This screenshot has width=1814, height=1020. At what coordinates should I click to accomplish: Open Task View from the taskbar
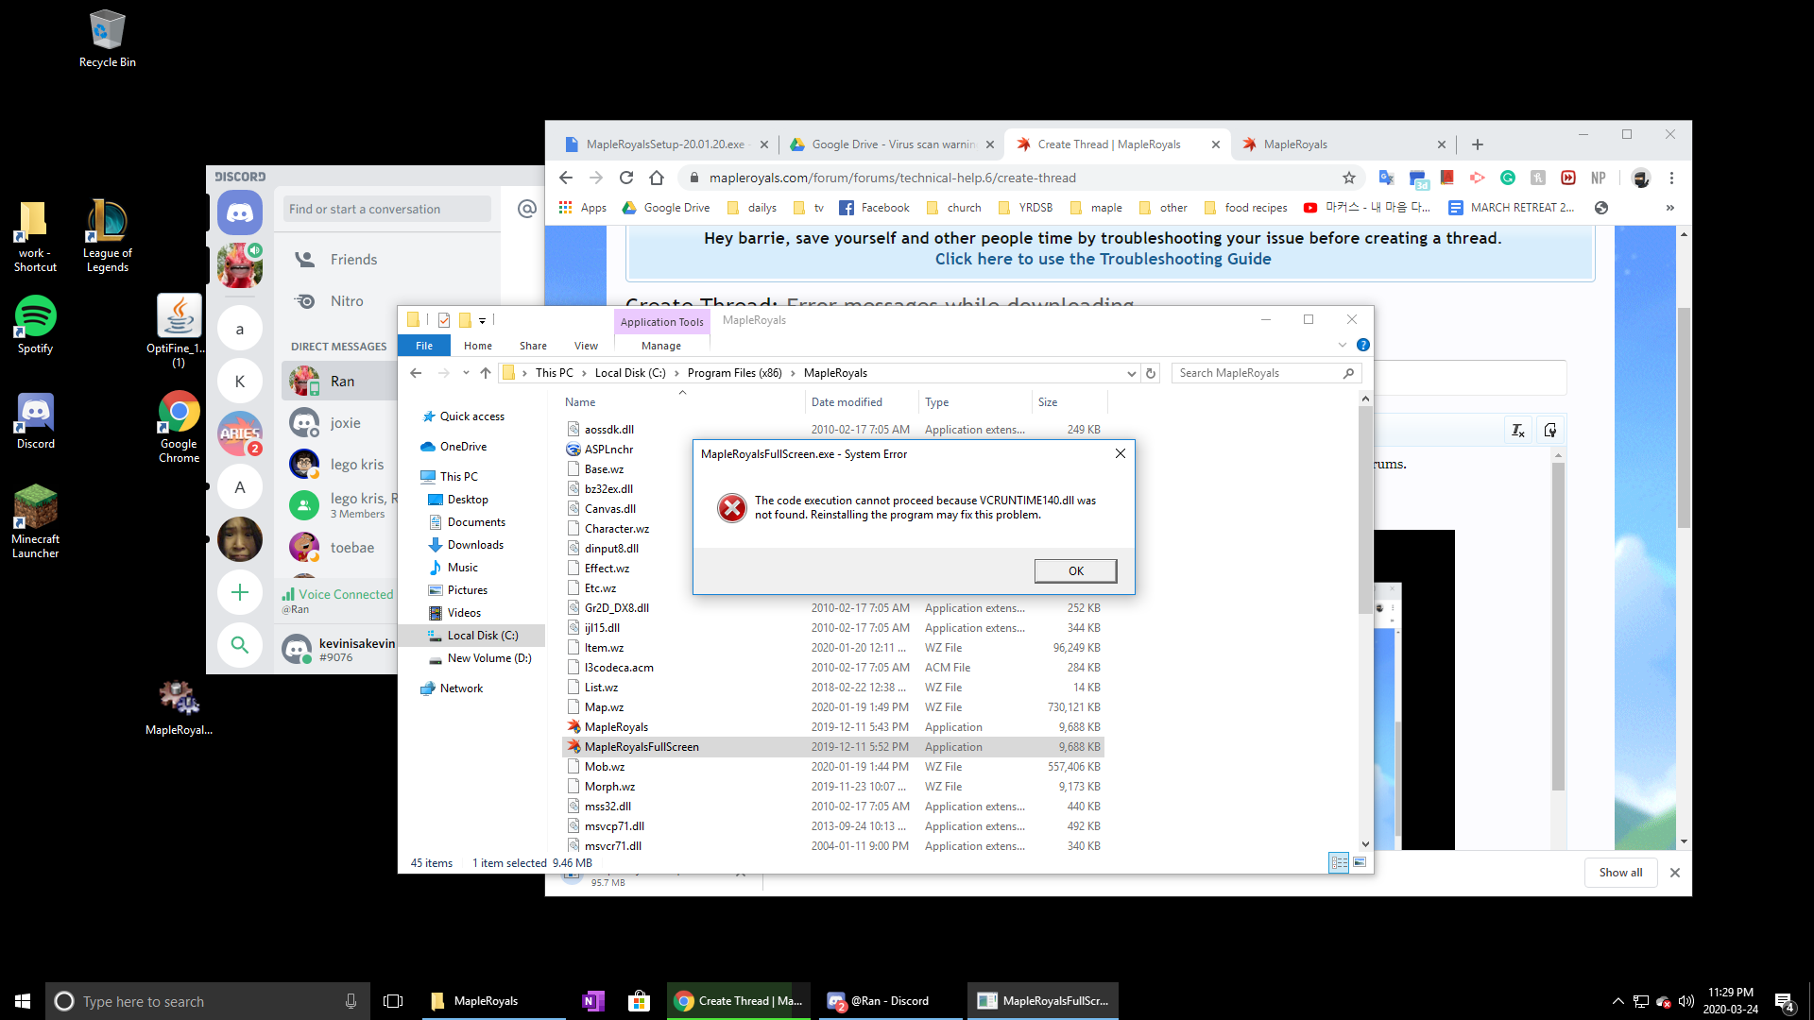[x=393, y=1001]
